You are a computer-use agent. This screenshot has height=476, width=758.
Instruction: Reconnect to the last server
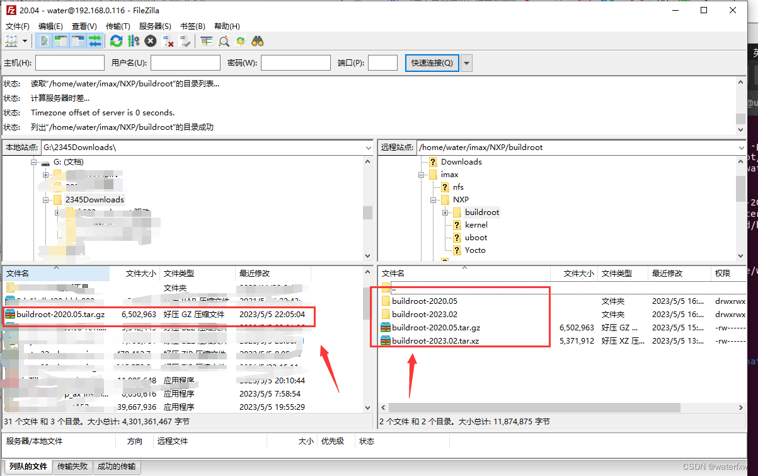[185, 41]
